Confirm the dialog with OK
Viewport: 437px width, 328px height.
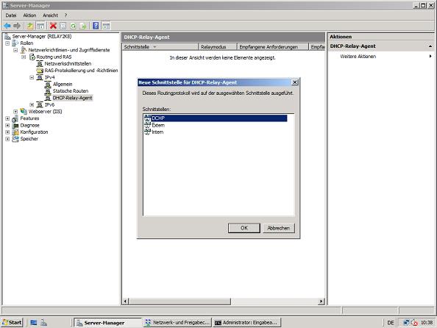click(244, 228)
